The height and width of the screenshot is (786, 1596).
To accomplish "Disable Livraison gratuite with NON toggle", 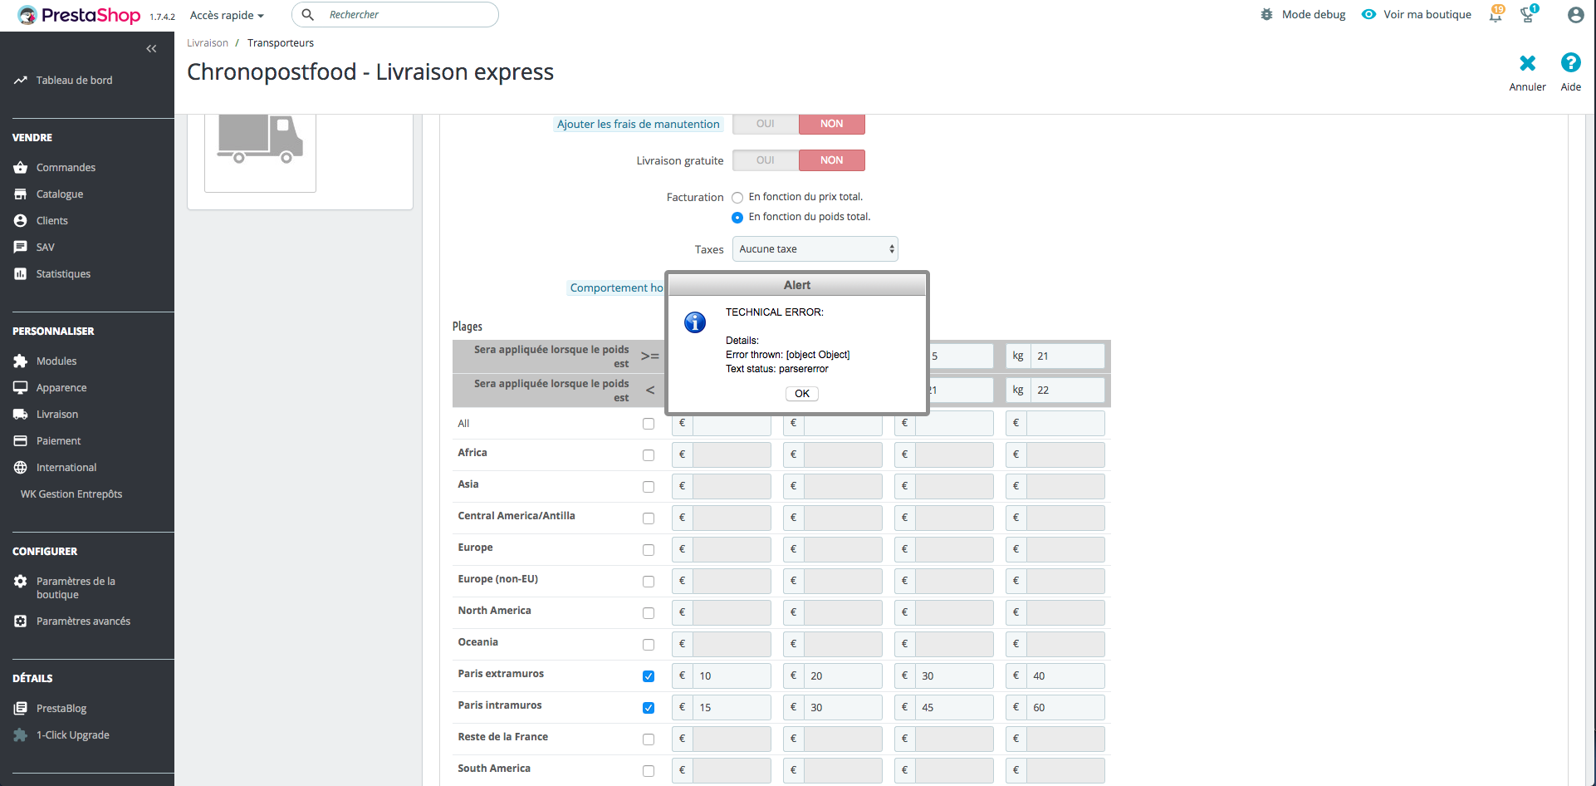I will point(831,160).
